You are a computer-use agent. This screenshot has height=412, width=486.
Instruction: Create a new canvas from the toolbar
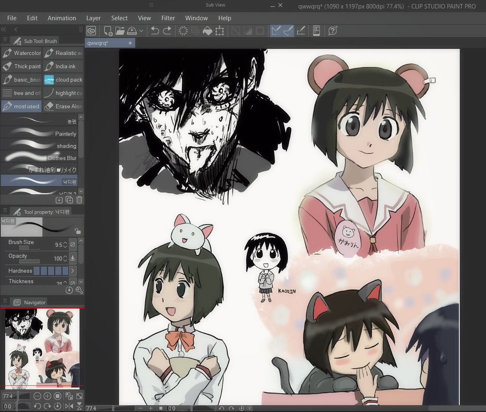coord(108,31)
